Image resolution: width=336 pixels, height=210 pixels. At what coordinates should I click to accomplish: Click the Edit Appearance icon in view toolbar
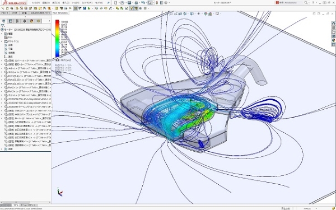coord(206,13)
